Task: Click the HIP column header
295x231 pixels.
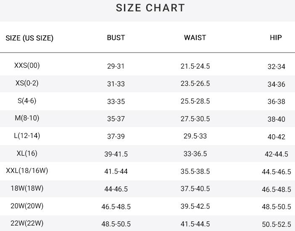Action: (x=276, y=37)
